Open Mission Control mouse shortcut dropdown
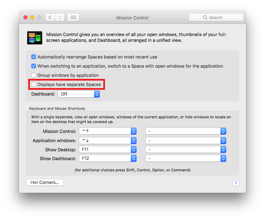265x220 pixels. click(186, 131)
